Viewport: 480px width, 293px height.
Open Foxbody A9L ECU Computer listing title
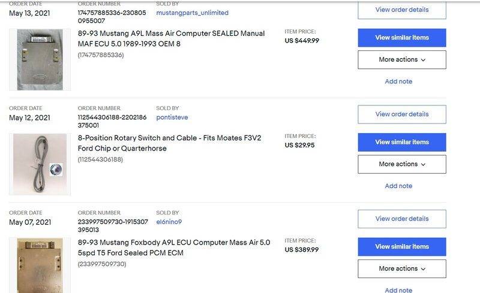coord(174,247)
